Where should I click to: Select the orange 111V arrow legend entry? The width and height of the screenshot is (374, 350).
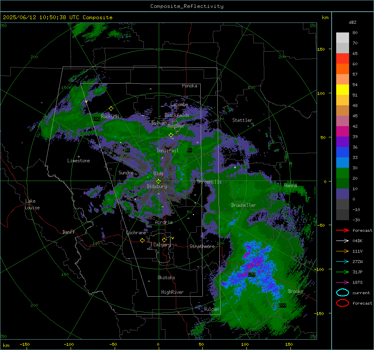(x=342, y=251)
